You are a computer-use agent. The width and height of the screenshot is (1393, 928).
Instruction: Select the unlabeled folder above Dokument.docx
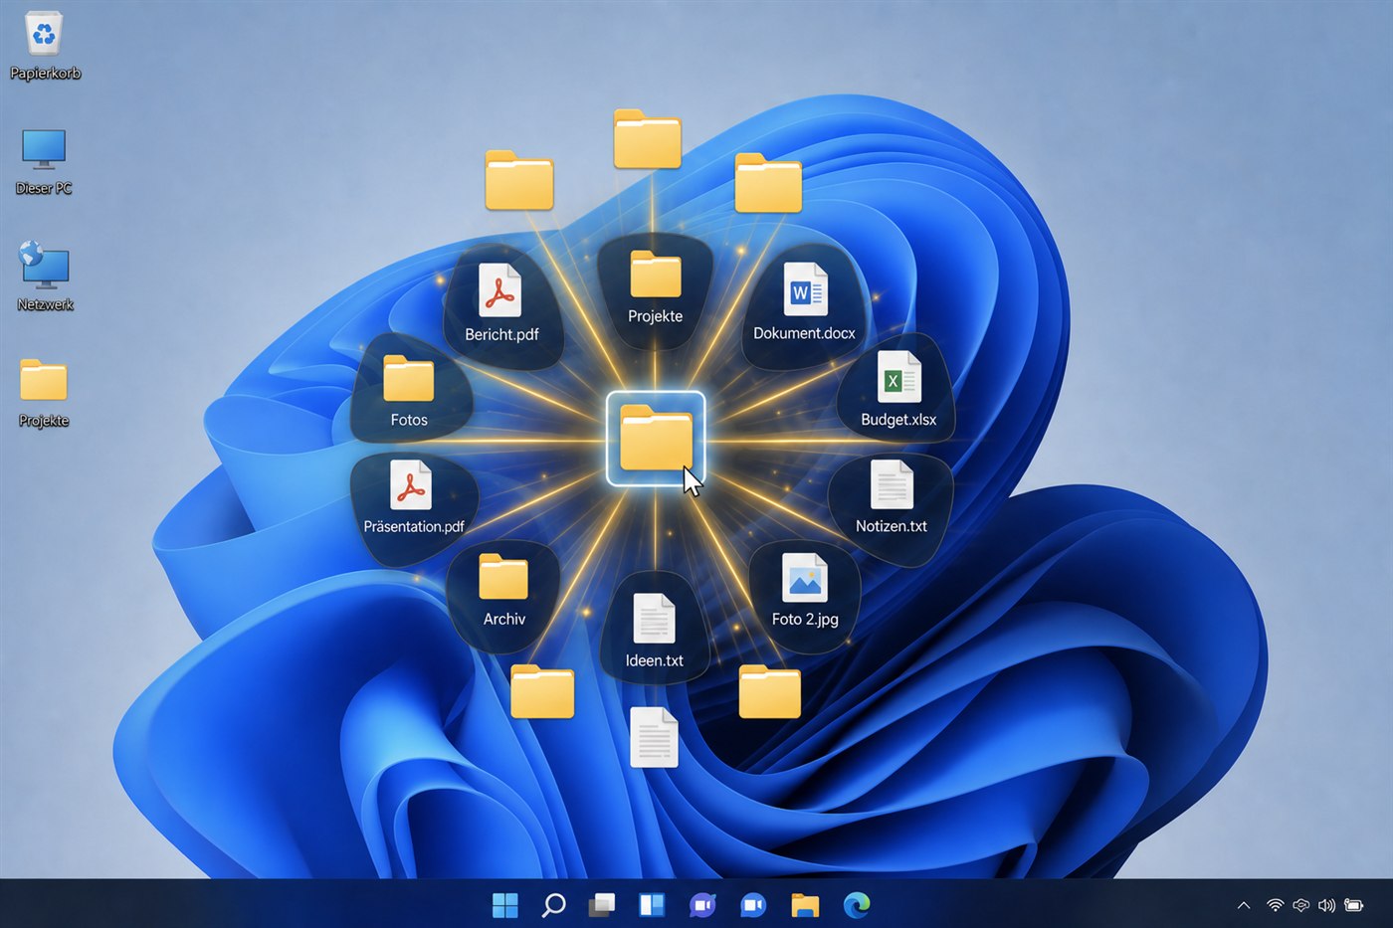click(x=768, y=183)
